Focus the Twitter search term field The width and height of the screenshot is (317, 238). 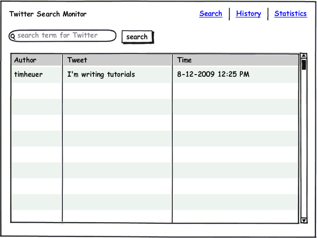coord(62,36)
